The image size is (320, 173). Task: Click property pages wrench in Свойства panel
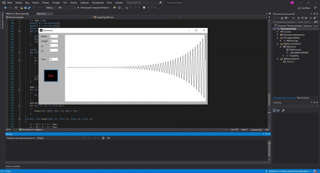[x=283, y=110]
